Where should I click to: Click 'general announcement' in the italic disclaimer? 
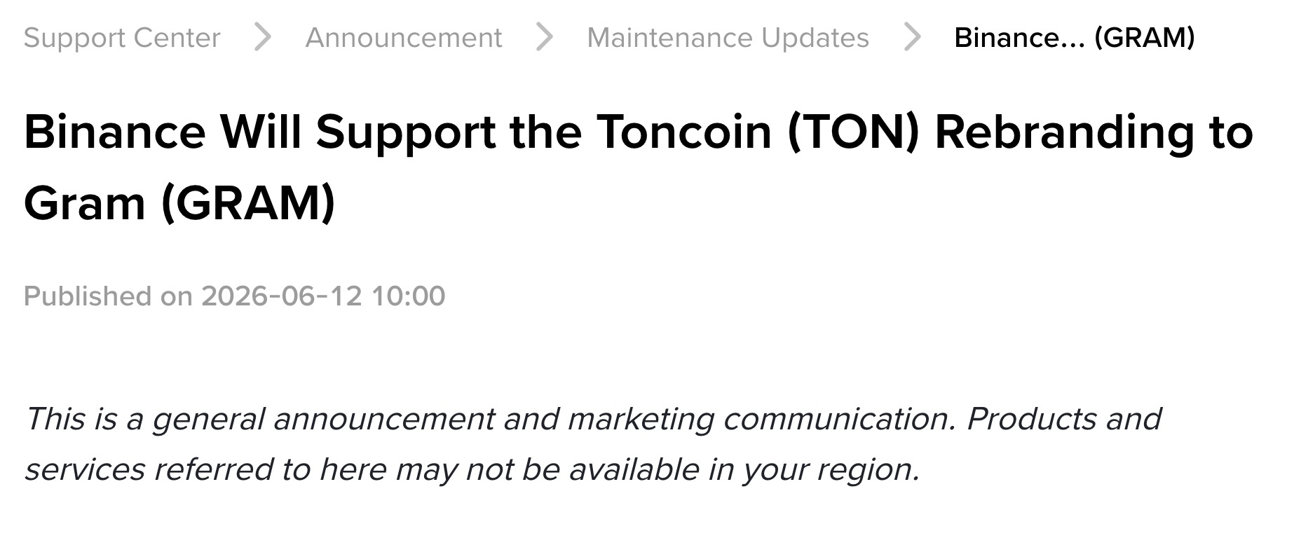pyautogui.click(x=323, y=420)
